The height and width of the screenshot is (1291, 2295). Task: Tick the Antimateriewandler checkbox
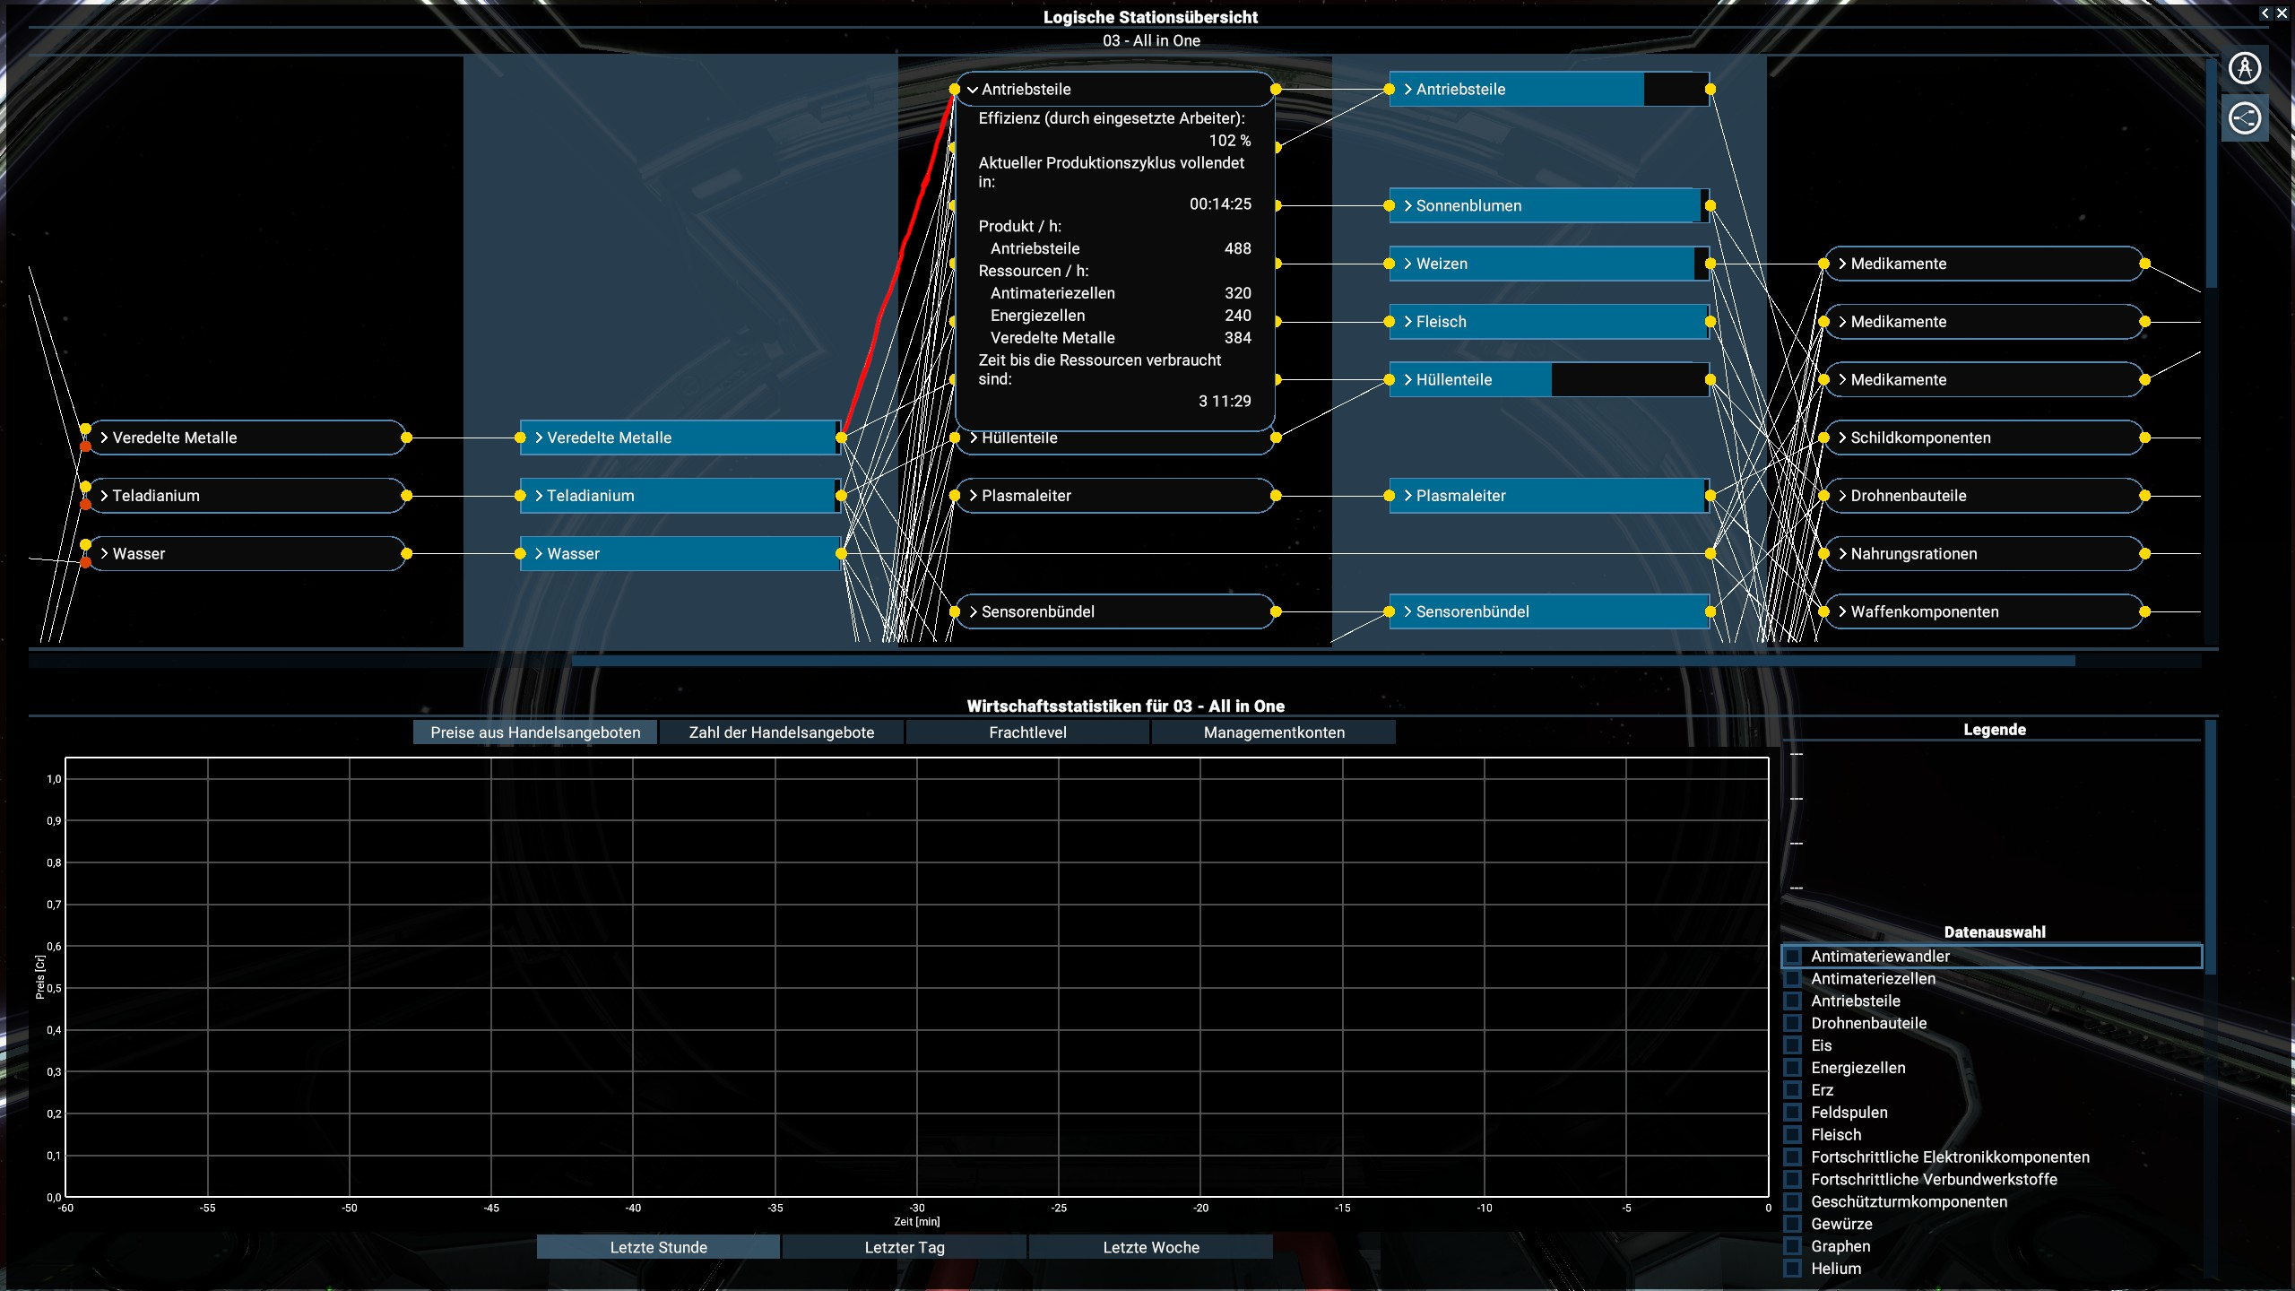(1793, 956)
